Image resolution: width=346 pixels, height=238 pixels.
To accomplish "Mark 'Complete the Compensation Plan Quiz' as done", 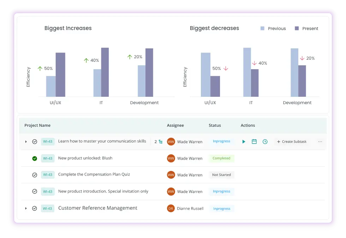I will pos(35,175).
